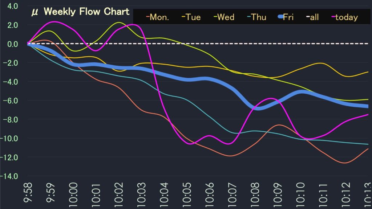Viewport: 372px width, 209px height.
Task: Hide the Wed series via legend
Action: [224, 17]
